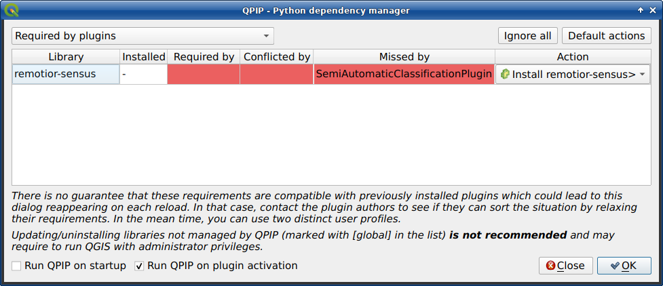Sort by the Library column header
The height and width of the screenshot is (286, 663).
(x=66, y=57)
